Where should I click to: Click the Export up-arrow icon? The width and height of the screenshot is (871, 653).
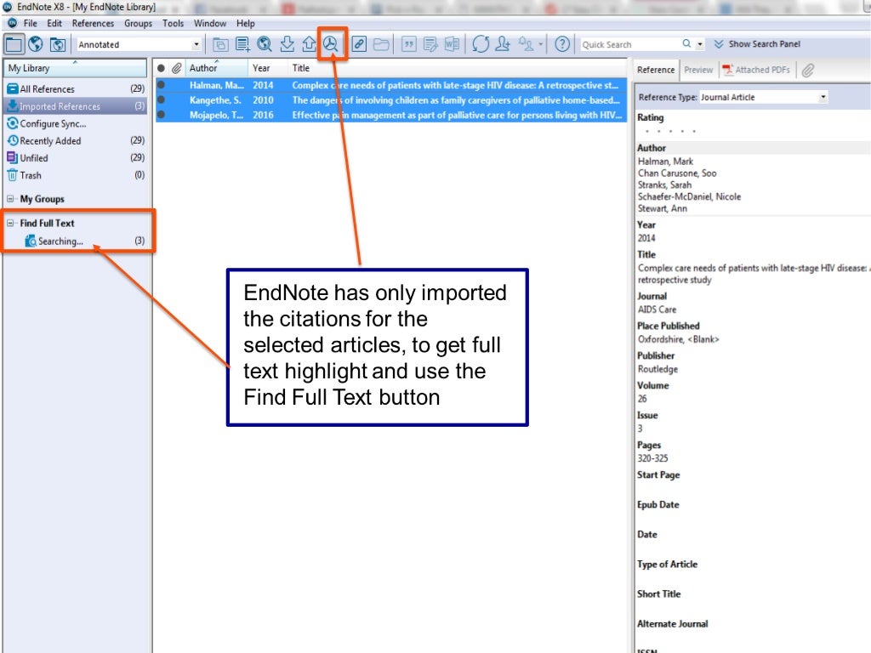(309, 44)
